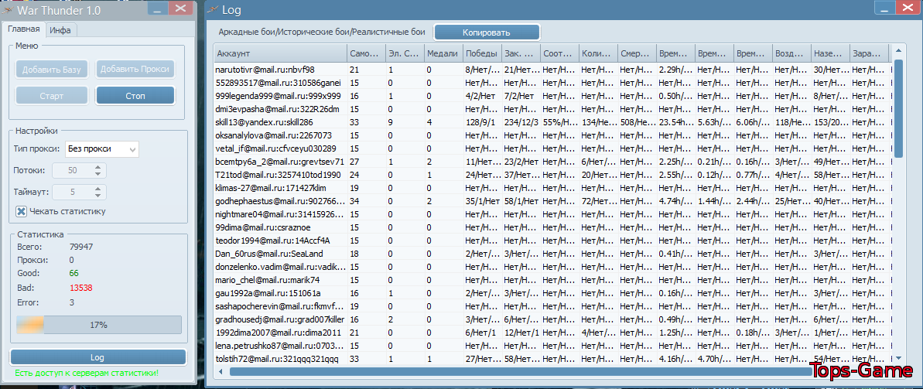Minimize the Log window
The height and width of the screenshot is (389, 923).
(885, 8)
